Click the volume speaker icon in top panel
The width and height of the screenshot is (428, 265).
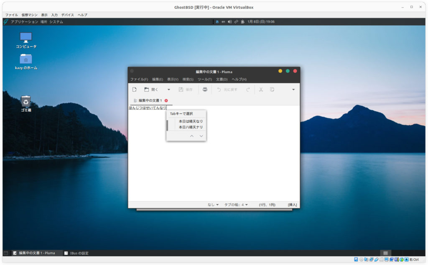pyautogui.click(x=230, y=22)
